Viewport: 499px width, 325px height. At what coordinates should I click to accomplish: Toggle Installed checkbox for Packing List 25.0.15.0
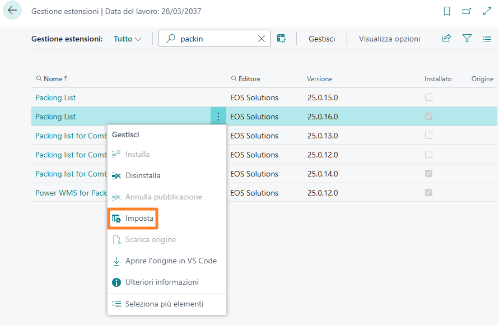tap(428, 97)
